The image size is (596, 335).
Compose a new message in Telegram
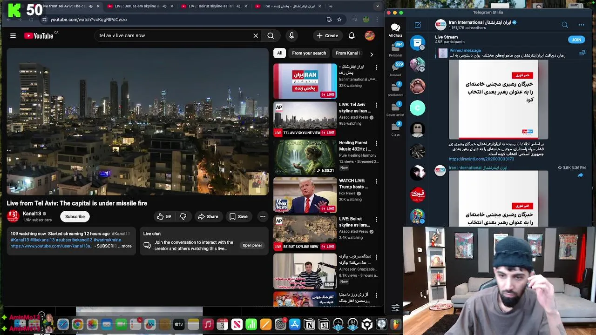tap(418, 25)
